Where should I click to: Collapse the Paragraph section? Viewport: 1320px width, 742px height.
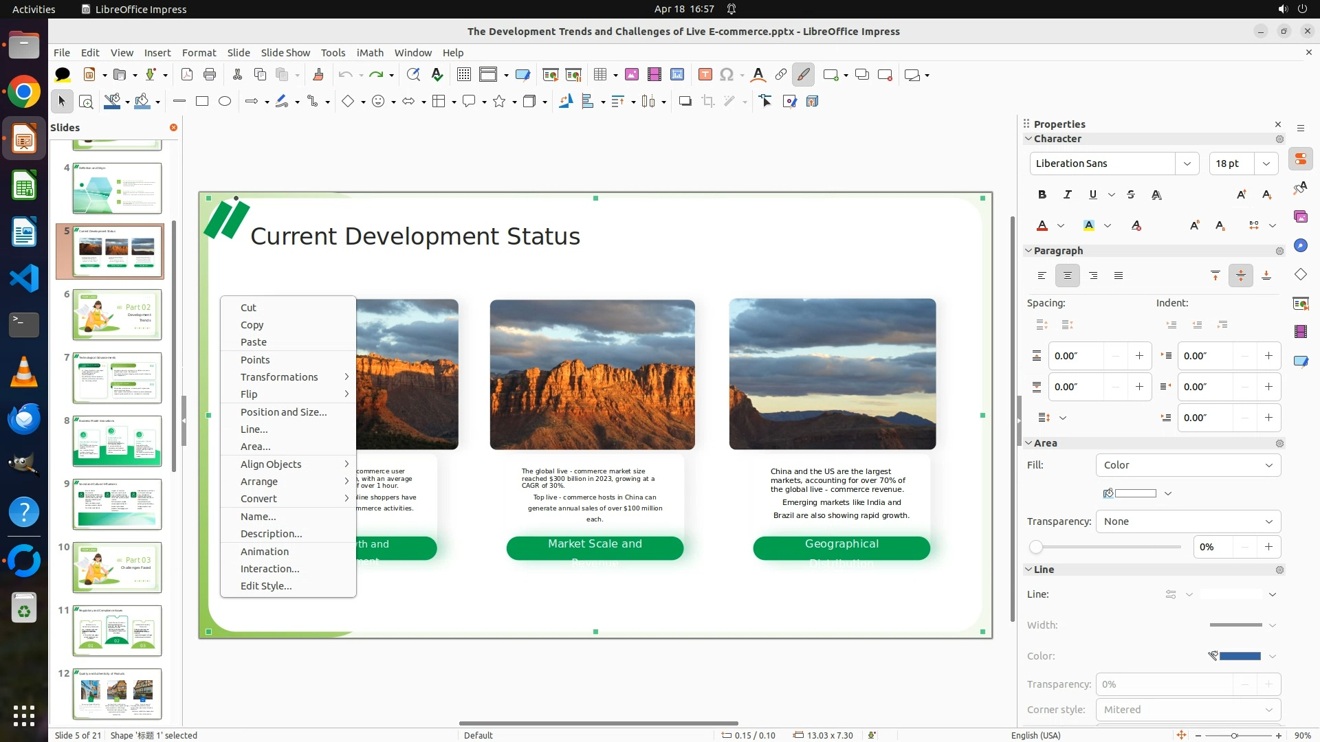click(x=1029, y=251)
